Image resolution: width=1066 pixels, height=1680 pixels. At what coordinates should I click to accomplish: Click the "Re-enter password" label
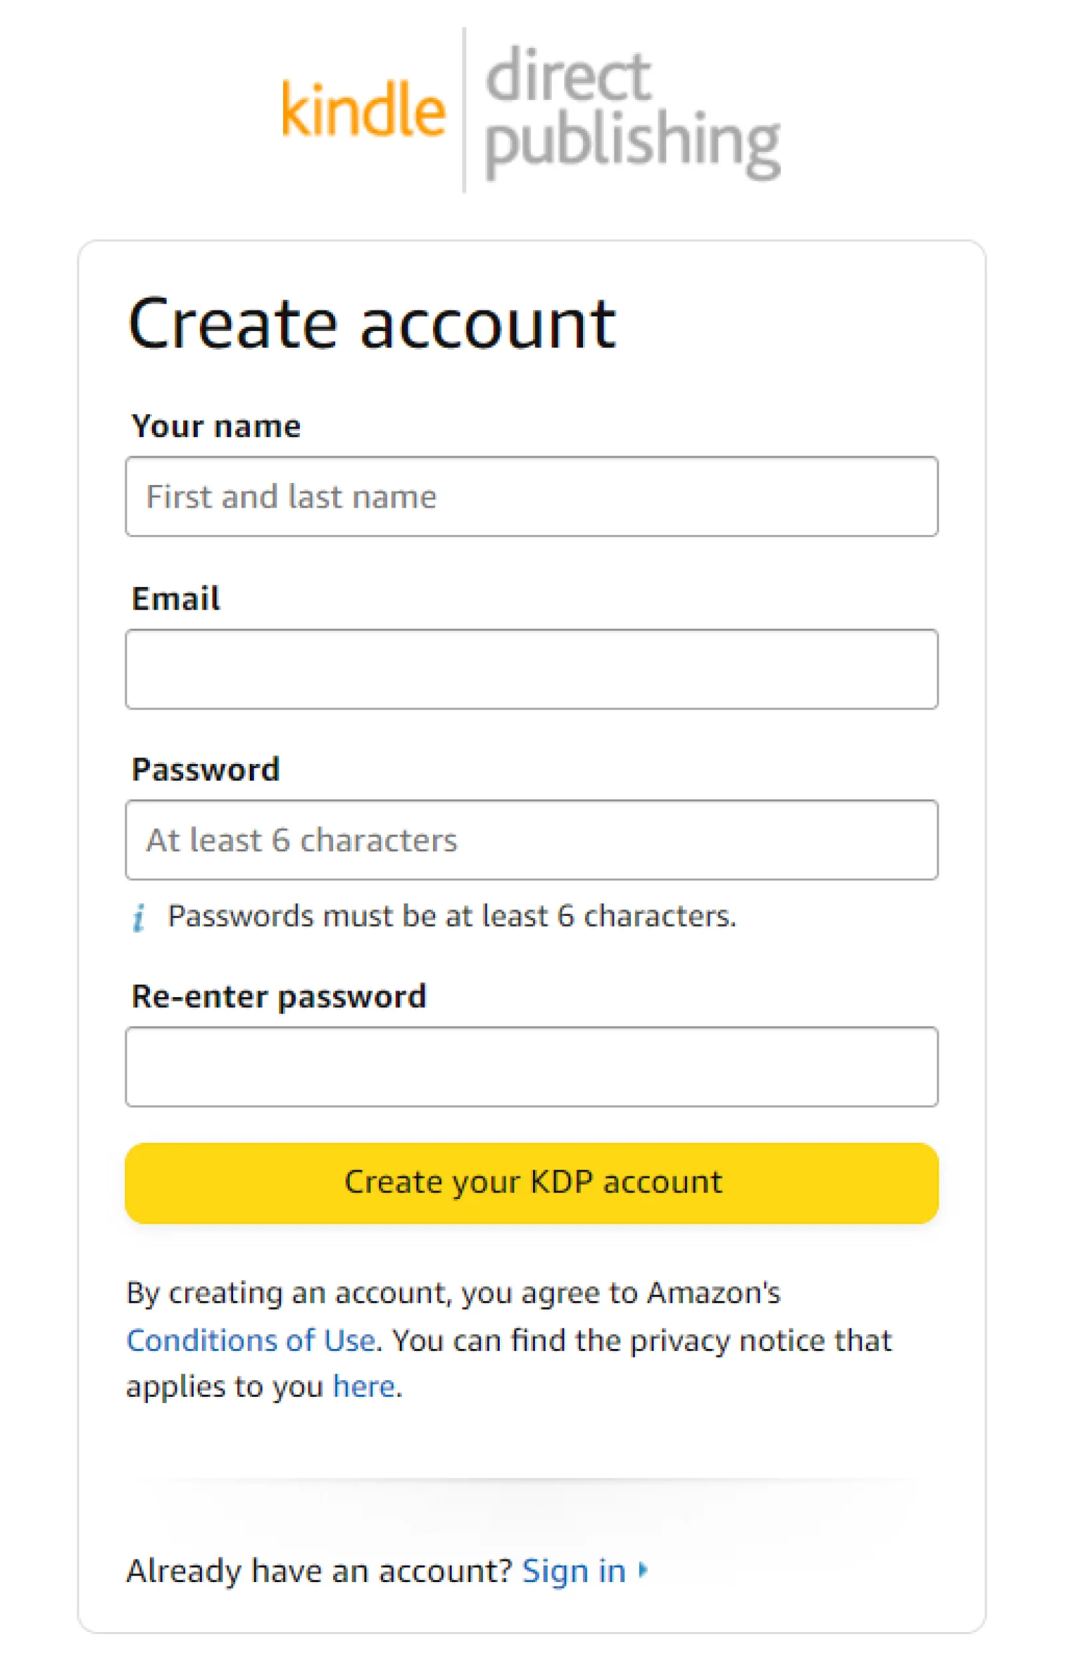point(278,997)
